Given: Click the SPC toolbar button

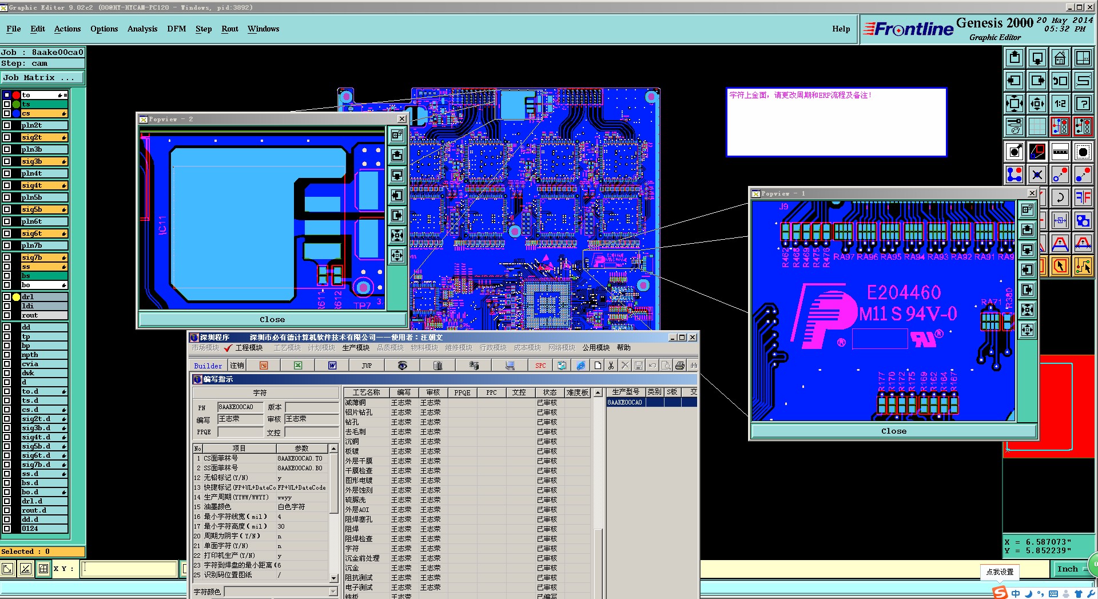Looking at the screenshot, I should click(x=540, y=365).
